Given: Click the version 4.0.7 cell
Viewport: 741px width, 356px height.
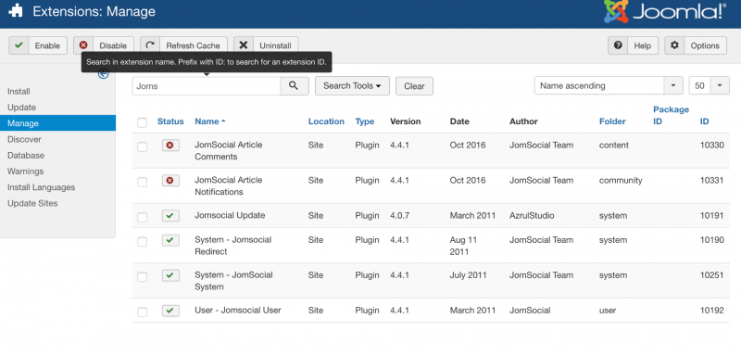Looking at the screenshot, I should 400,216.
